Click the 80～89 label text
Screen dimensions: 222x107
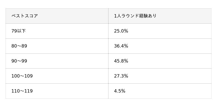tap(19, 46)
